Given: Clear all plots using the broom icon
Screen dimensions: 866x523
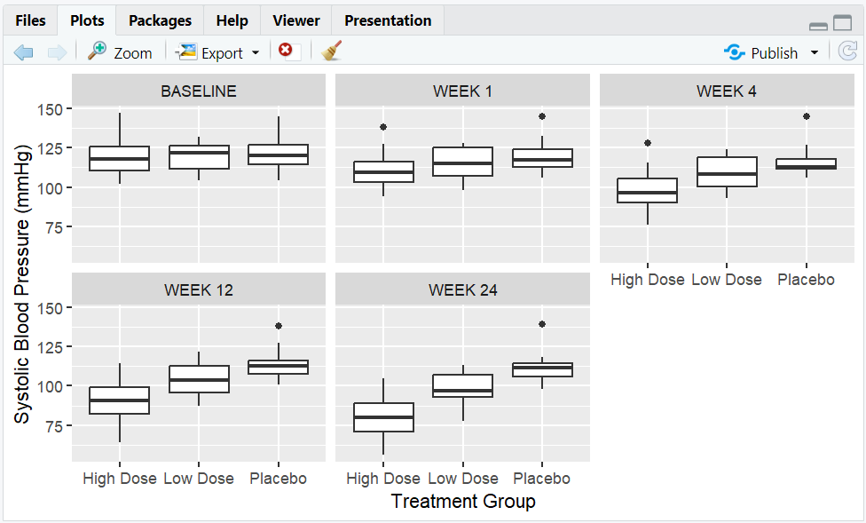Looking at the screenshot, I should 329,52.
